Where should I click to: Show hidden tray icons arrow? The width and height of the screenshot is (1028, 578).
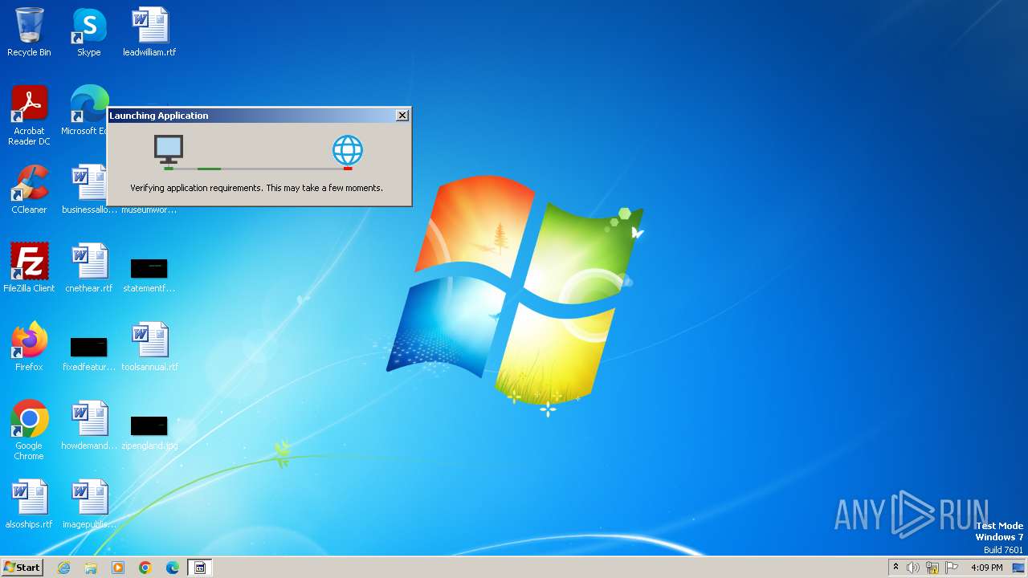coord(895,568)
